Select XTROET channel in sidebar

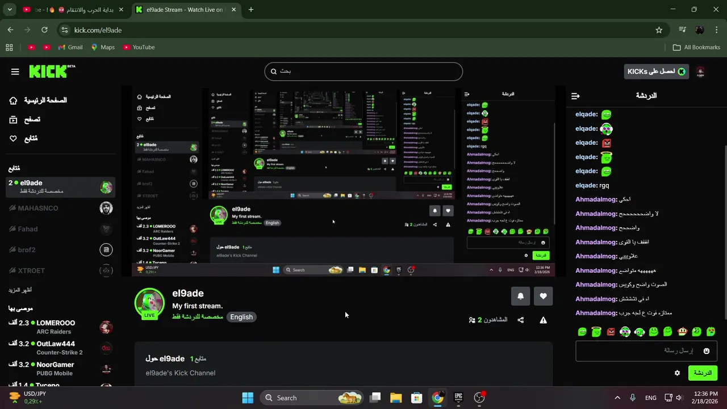click(x=60, y=270)
